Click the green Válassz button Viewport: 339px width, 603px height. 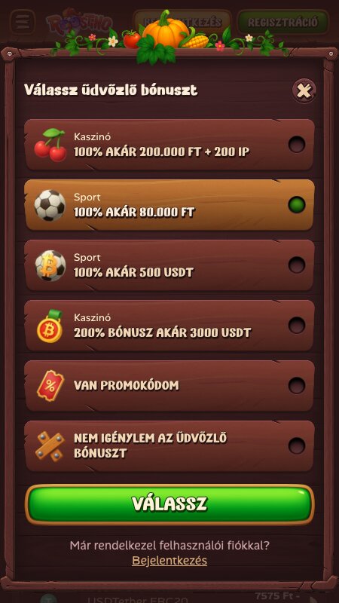pyautogui.click(x=169, y=504)
